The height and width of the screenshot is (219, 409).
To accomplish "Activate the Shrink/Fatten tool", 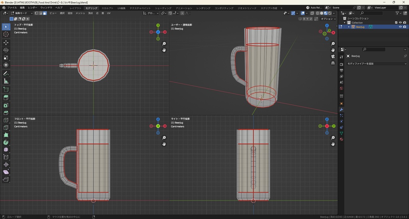I will pyautogui.click(x=6, y=164).
